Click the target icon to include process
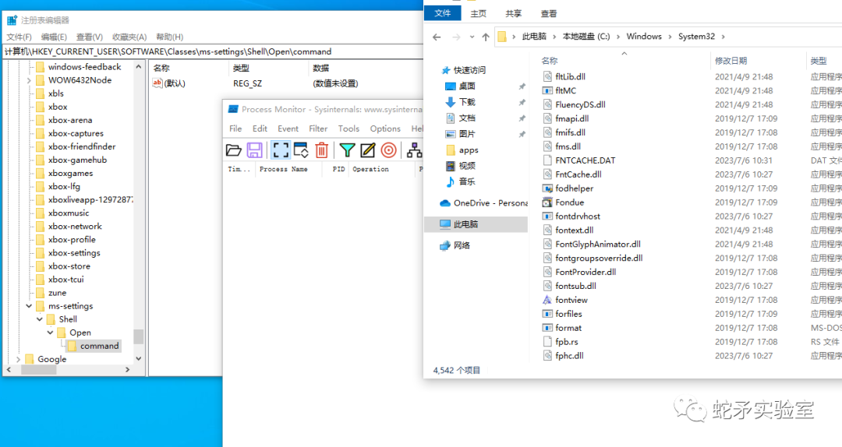The image size is (842, 447). click(x=389, y=150)
